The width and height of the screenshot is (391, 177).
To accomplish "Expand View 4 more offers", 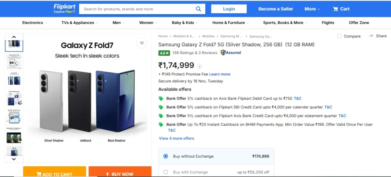I will (176, 138).
